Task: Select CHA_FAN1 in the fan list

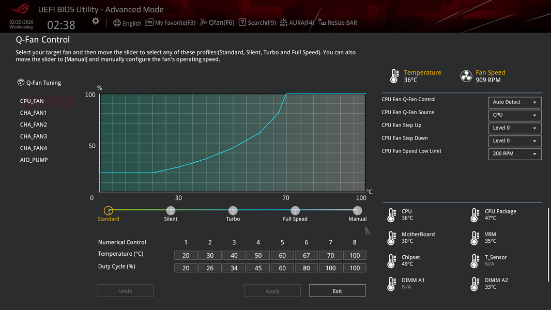Action: tap(34, 113)
